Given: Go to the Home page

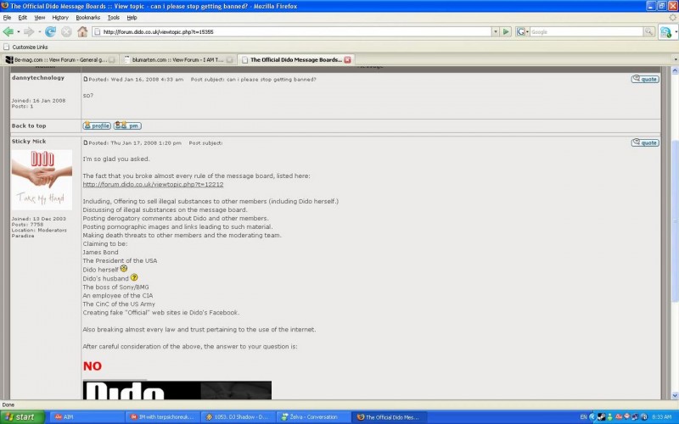Looking at the screenshot, I should [82, 31].
